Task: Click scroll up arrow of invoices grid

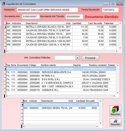Action: pos(118,65)
